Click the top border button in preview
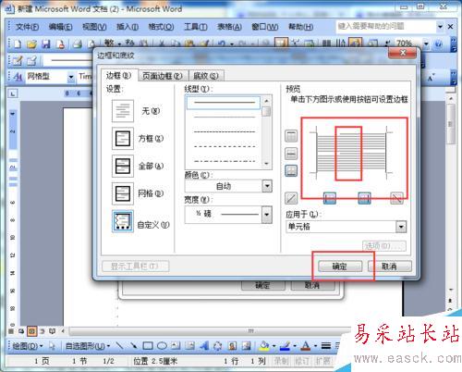This screenshot has width=462, height=372. coord(291,136)
